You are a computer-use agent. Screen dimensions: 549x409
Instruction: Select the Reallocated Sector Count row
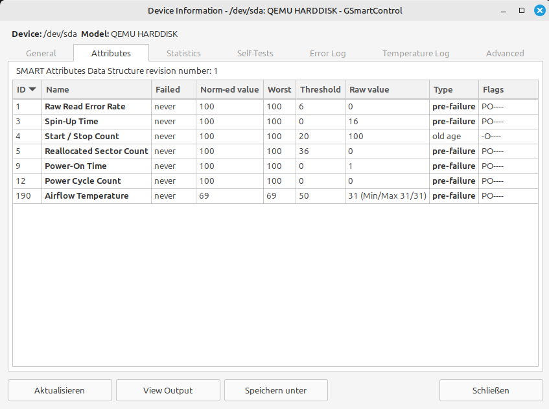click(275, 151)
